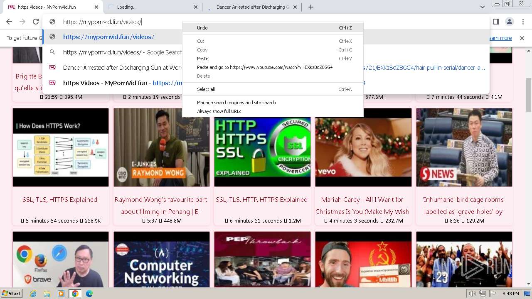Viewport: 532px width, 299px height.
Task: Open the browsers comparison thumbnail with Brave logo
Action: click(x=61, y=260)
